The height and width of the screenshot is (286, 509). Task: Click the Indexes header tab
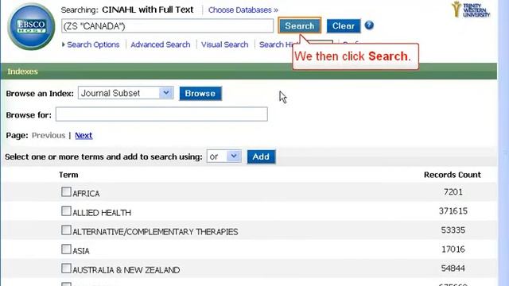point(23,71)
